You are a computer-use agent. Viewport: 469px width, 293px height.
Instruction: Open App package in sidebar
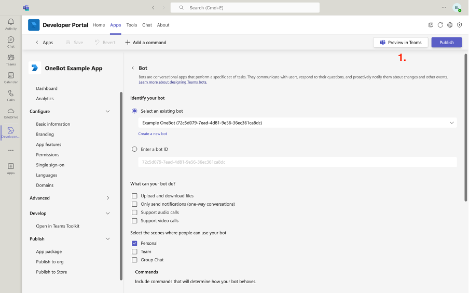(49, 251)
